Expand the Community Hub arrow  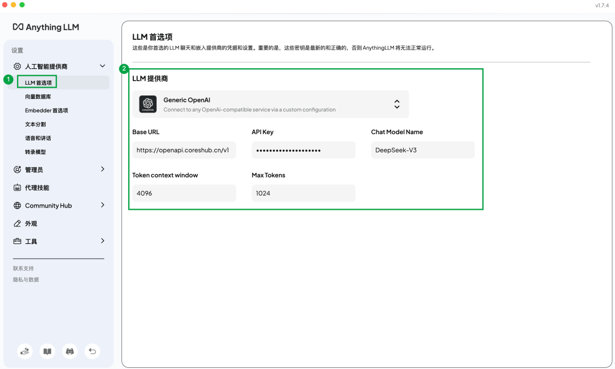pyautogui.click(x=102, y=205)
